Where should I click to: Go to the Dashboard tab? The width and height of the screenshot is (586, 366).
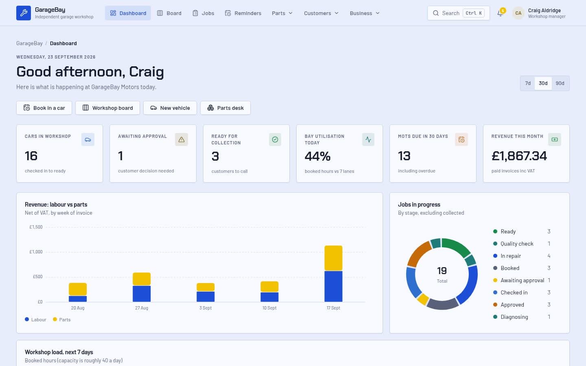(x=128, y=13)
